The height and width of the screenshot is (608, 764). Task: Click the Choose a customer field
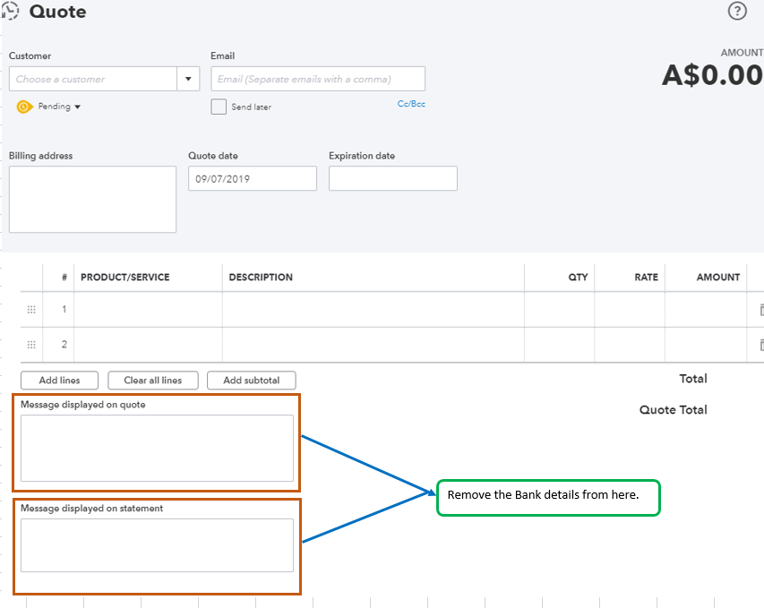point(92,79)
